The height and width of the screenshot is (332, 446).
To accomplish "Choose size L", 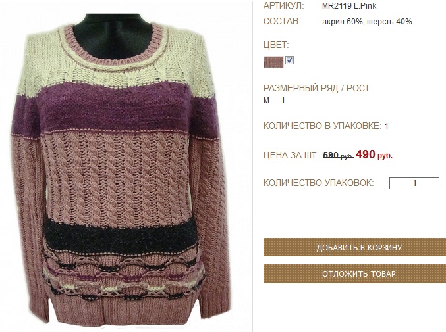I will tap(285, 101).
